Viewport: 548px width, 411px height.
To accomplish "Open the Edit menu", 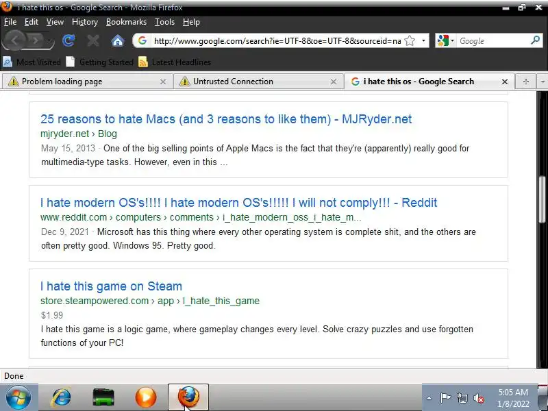I will pyautogui.click(x=31, y=22).
